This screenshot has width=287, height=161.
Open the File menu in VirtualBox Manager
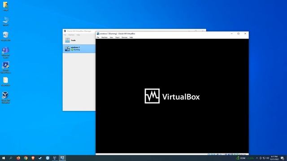[65, 35]
